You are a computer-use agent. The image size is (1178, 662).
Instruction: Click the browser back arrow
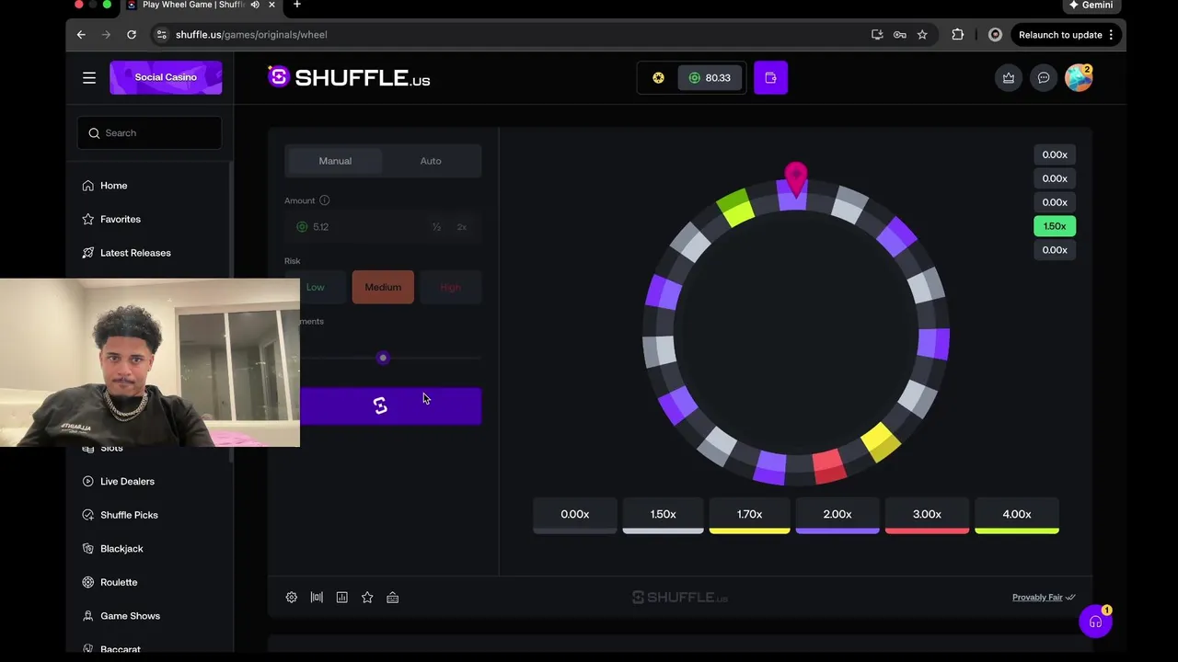81,35
